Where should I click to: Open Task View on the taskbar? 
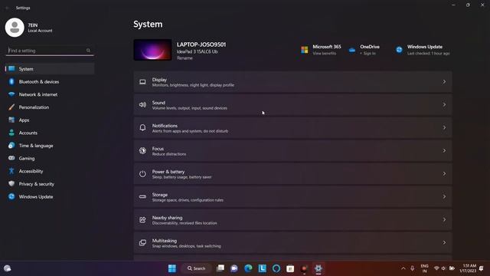point(220,268)
